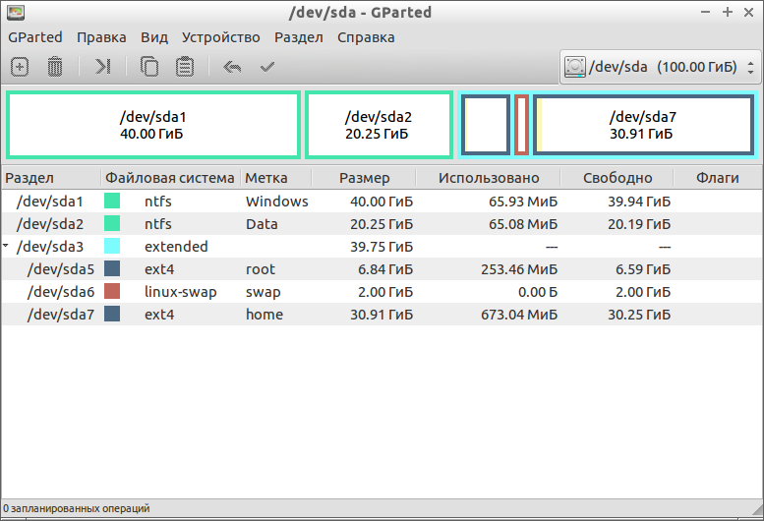This screenshot has height=521, width=764.
Task: Click the 0 запланированных операций status text
Action: pyautogui.click(x=77, y=508)
